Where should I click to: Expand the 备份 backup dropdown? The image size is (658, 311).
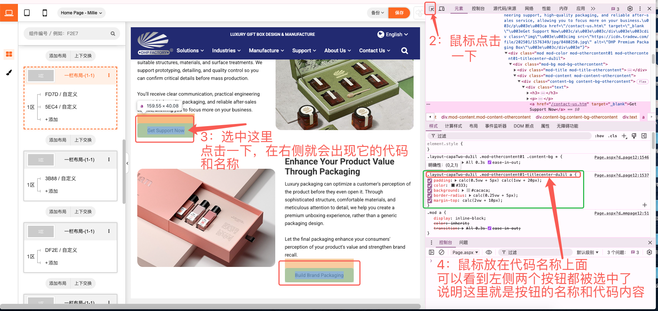(377, 13)
